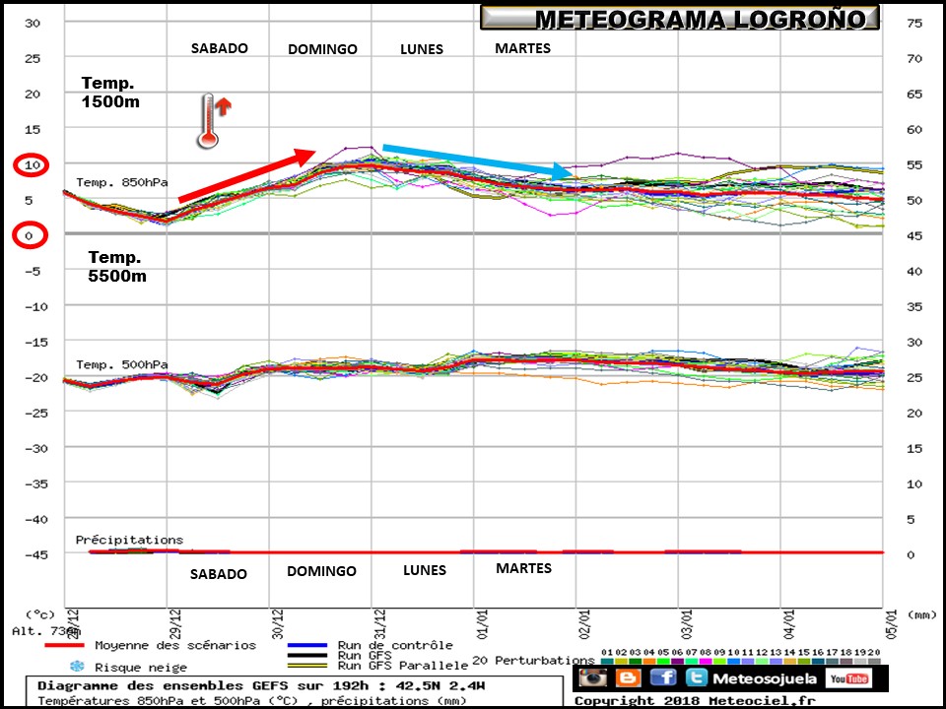Select perturbation 06 purple color swatch
946x709 pixels.
coord(678,662)
